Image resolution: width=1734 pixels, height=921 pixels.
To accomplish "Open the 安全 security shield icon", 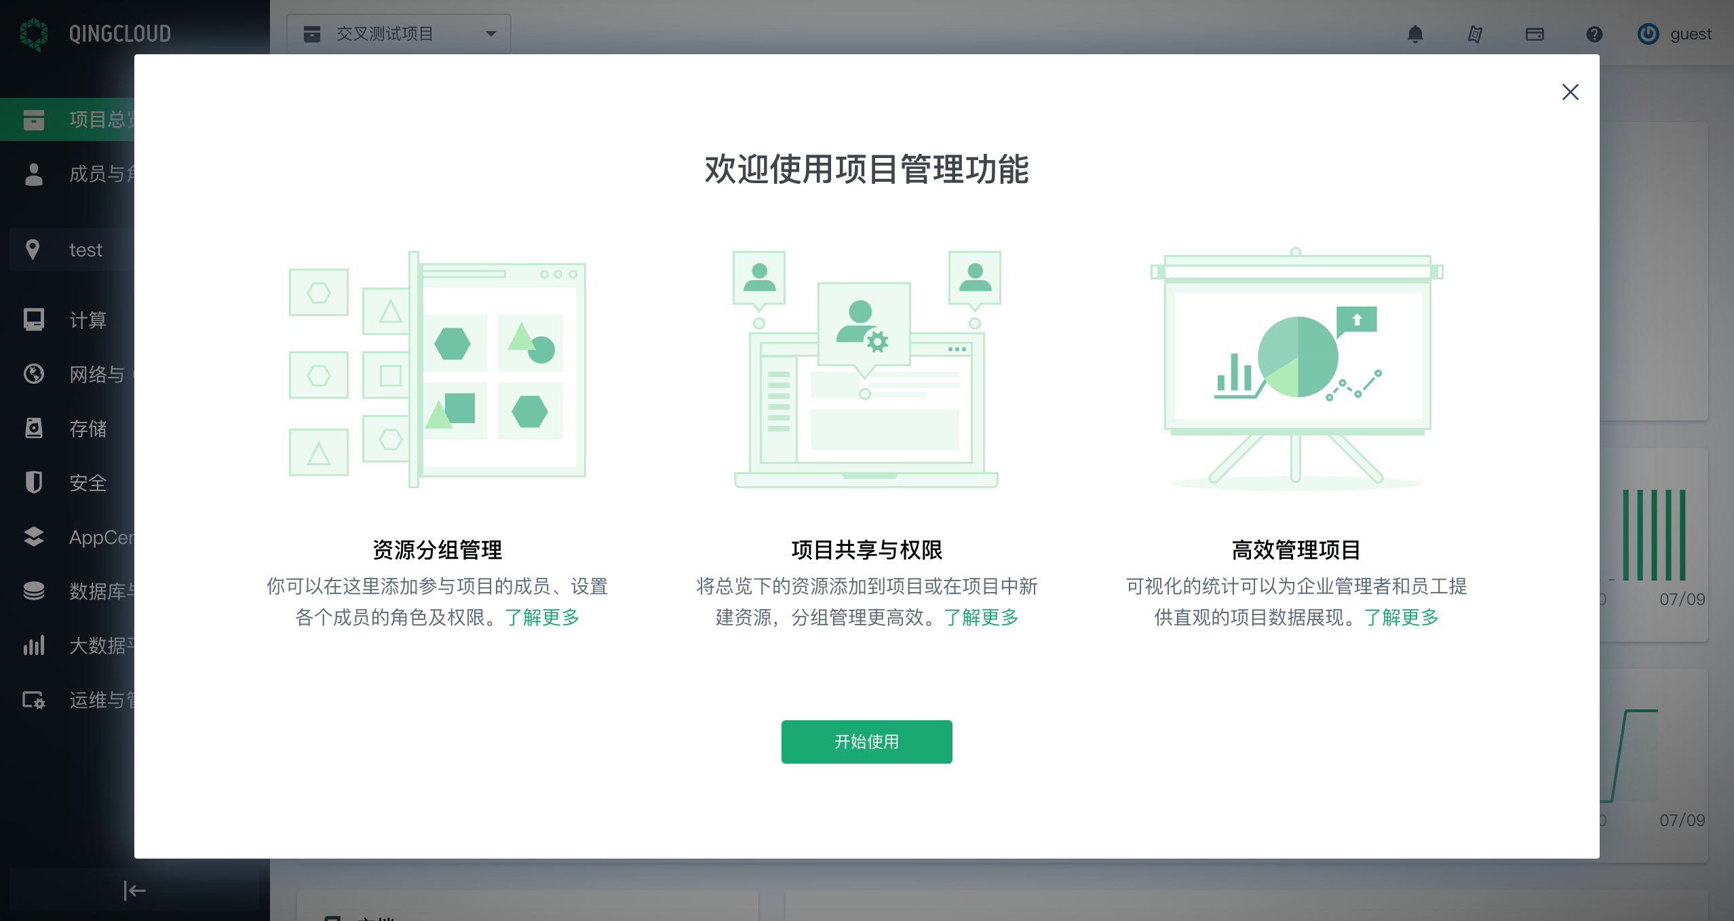I will (34, 482).
